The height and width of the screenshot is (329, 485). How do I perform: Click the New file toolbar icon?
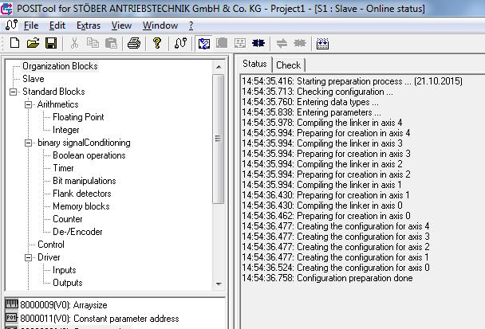coord(14,43)
